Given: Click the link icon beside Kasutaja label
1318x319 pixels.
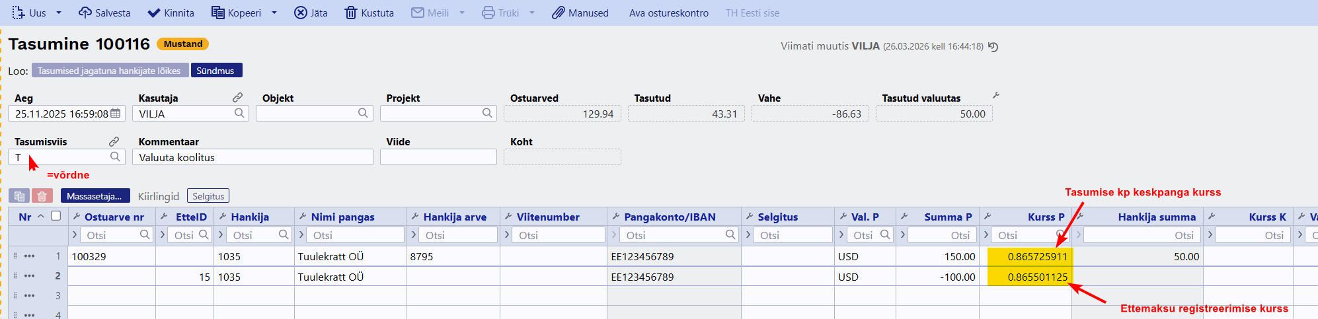Looking at the screenshot, I should coord(238,98).
